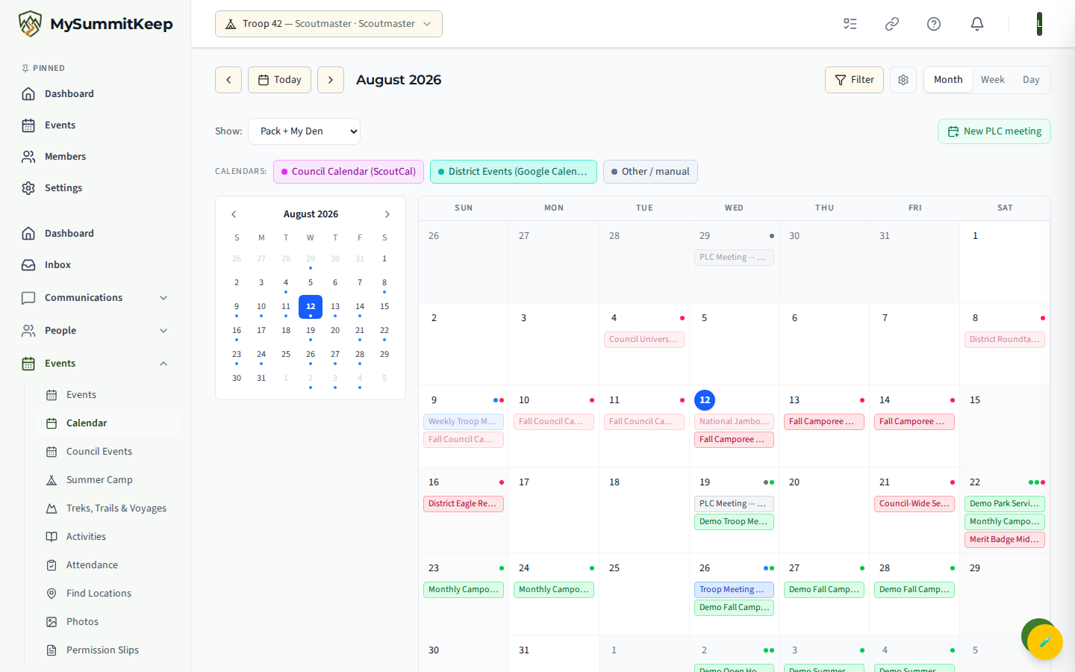Screen dimensions: 1075x672
Task: Switch to Day view
Action: pyautogui.click(x=1031, y=80)
